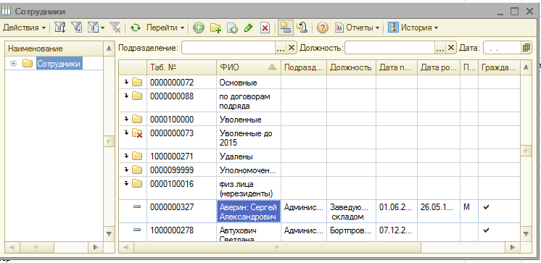Click into the Дата field
This screenshot has width=541, height=263.
(502, 48)
